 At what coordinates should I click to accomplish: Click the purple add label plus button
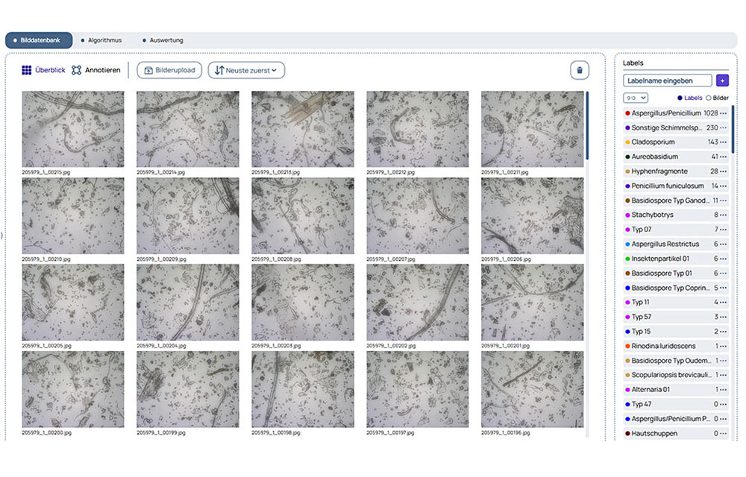[721, 80]
